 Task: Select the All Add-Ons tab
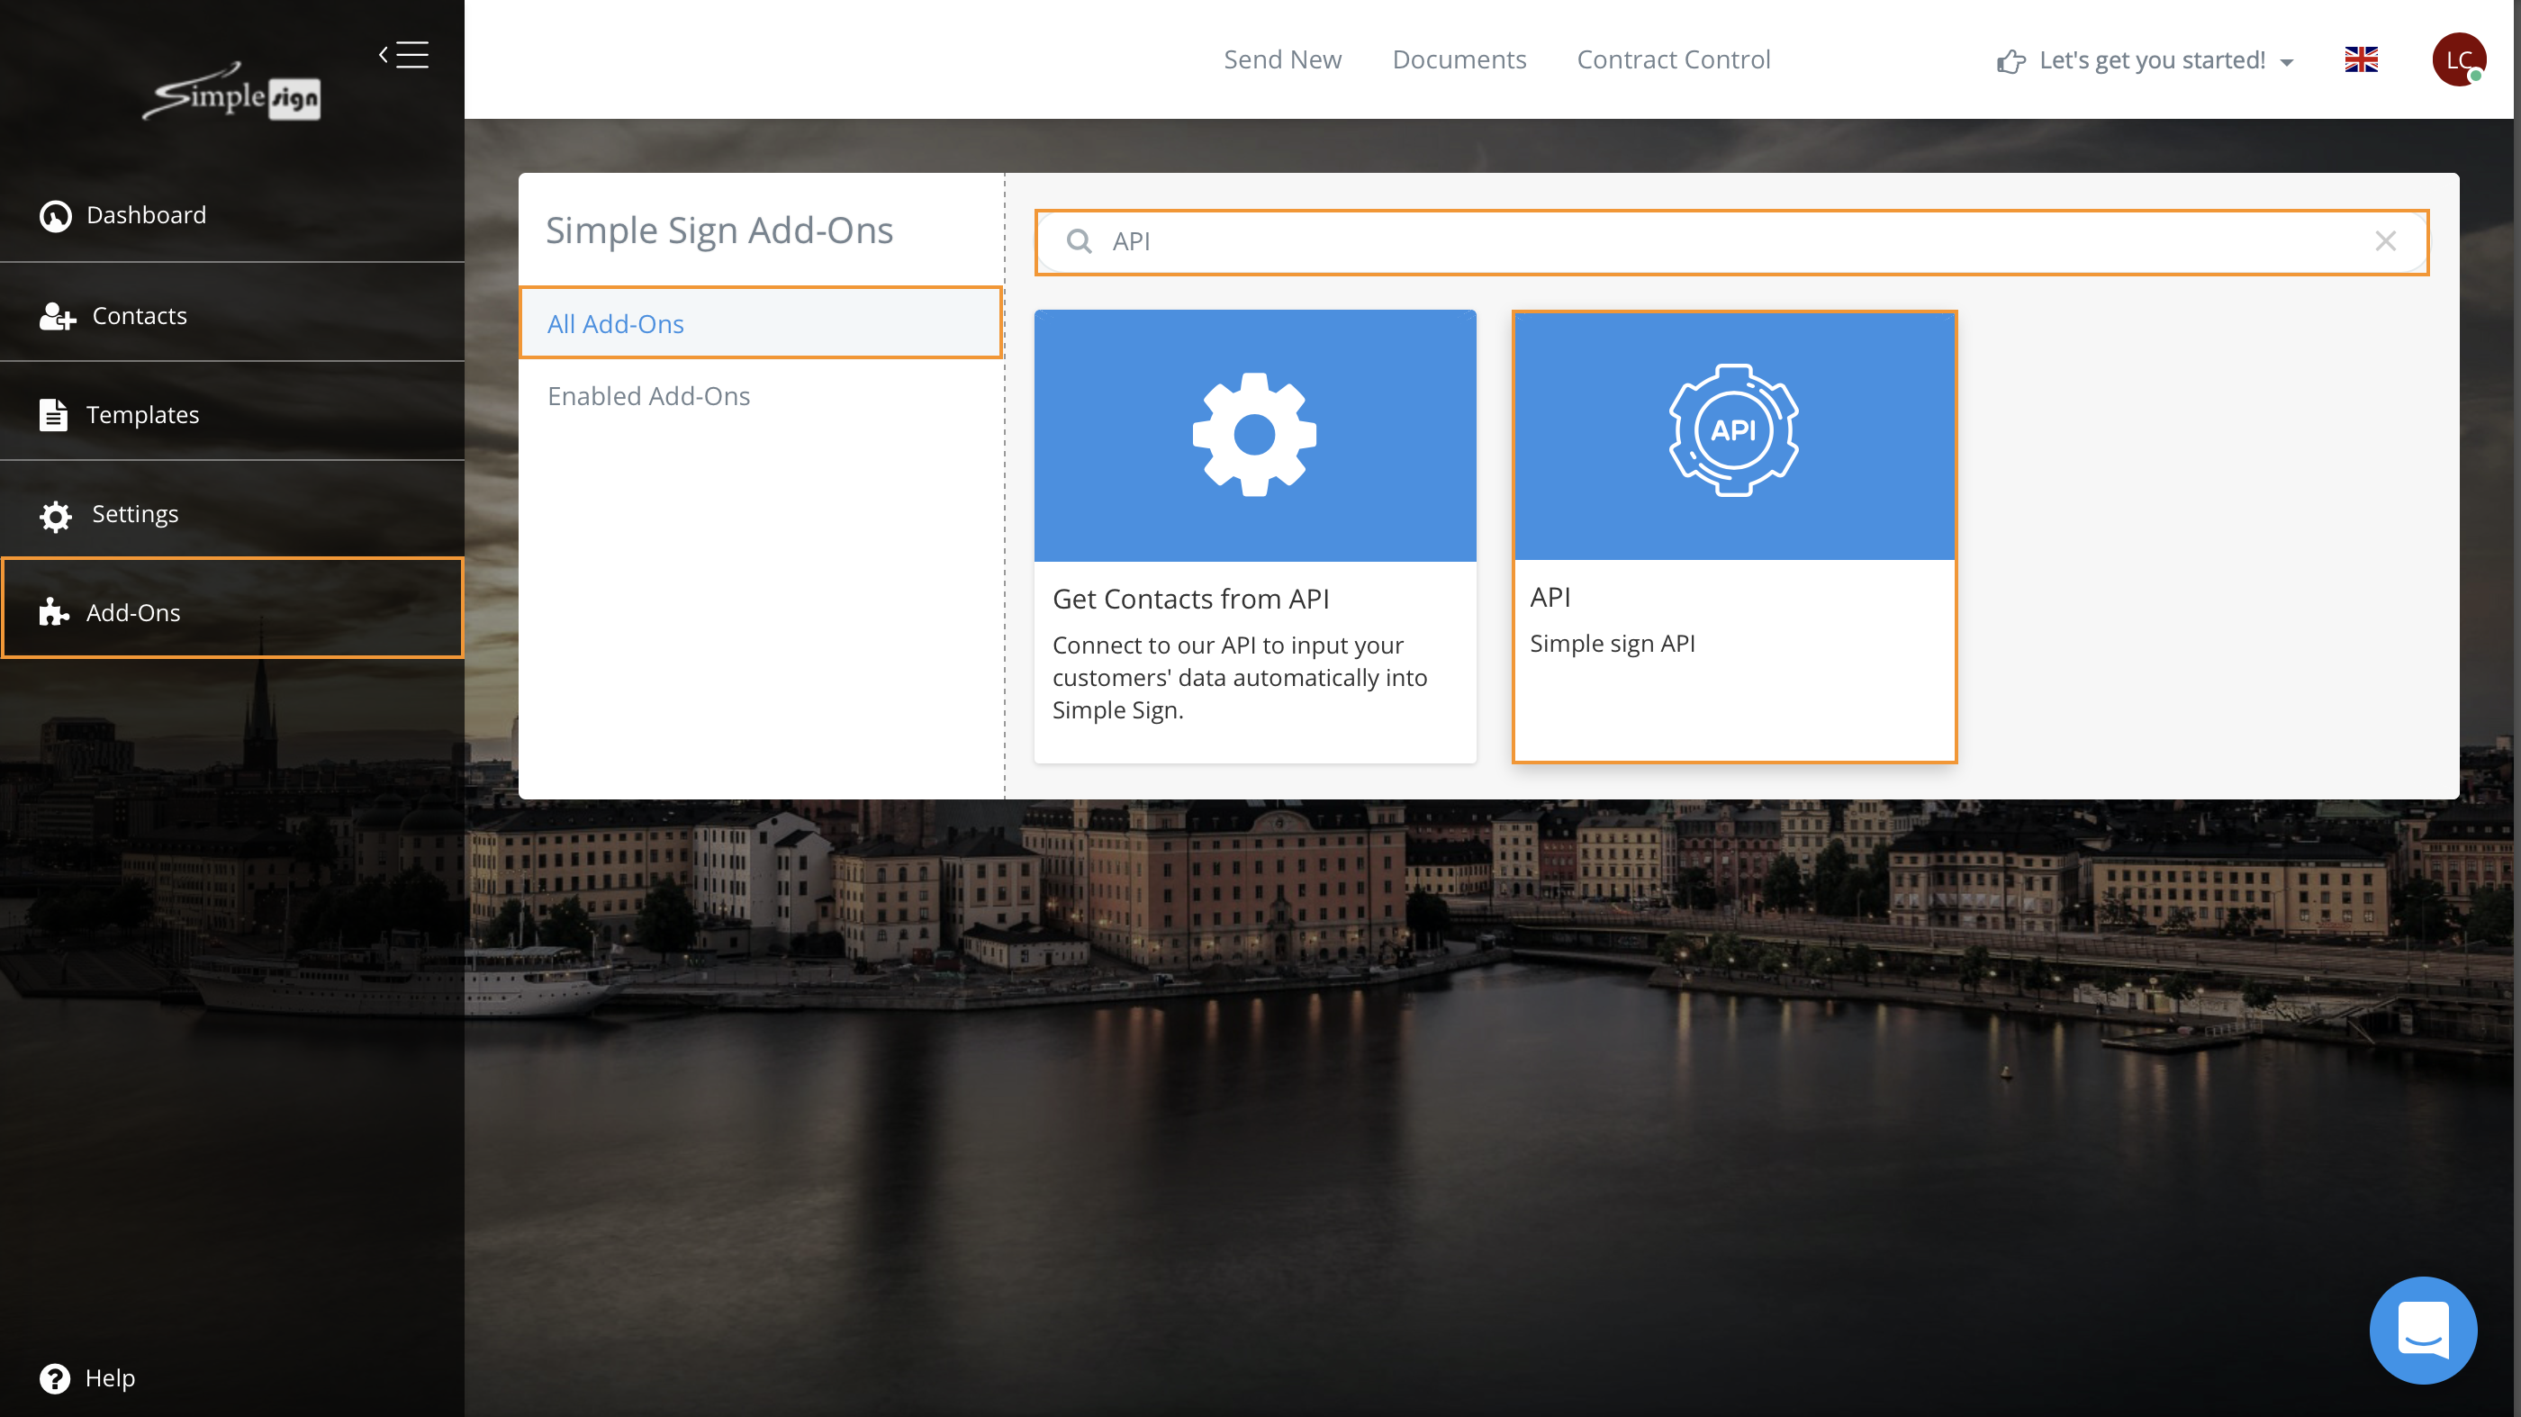(x=761, y=323)
